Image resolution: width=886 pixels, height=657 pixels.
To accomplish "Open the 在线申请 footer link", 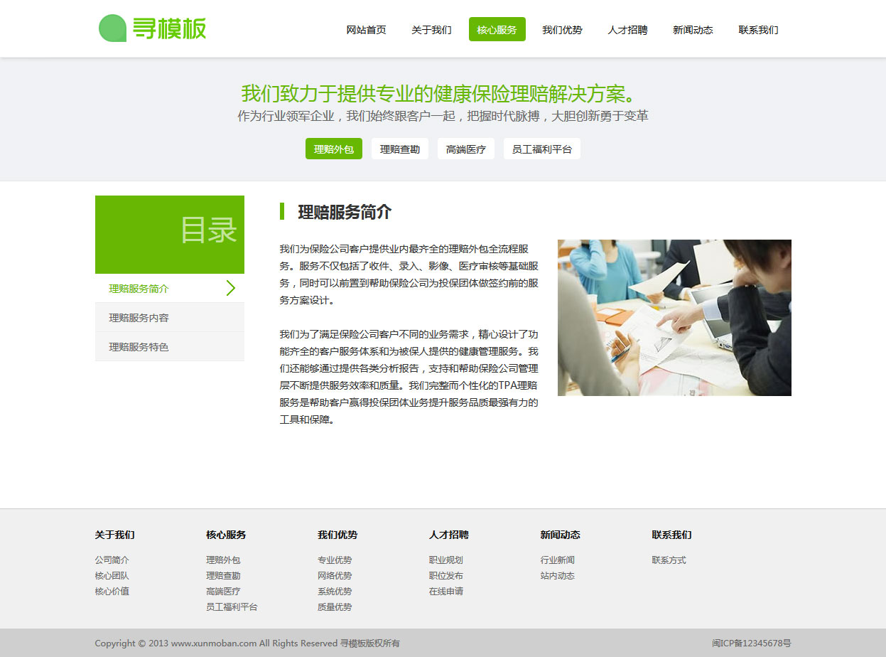I will 446,592.
